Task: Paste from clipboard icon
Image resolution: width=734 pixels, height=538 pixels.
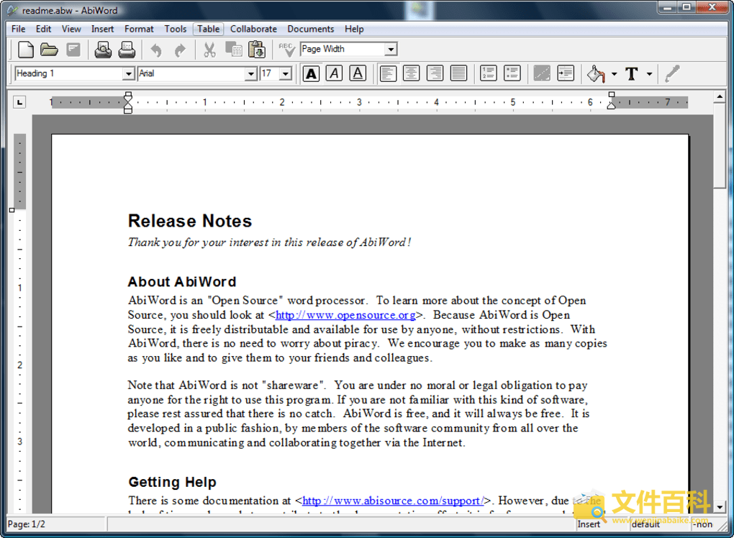Action: point(256,50)
